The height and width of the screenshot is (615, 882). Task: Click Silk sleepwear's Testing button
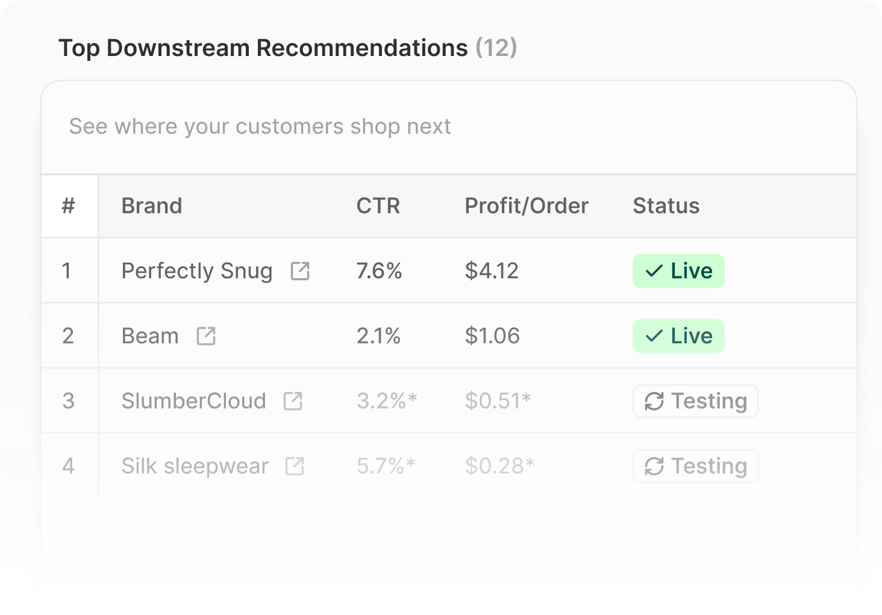[695, 466]
